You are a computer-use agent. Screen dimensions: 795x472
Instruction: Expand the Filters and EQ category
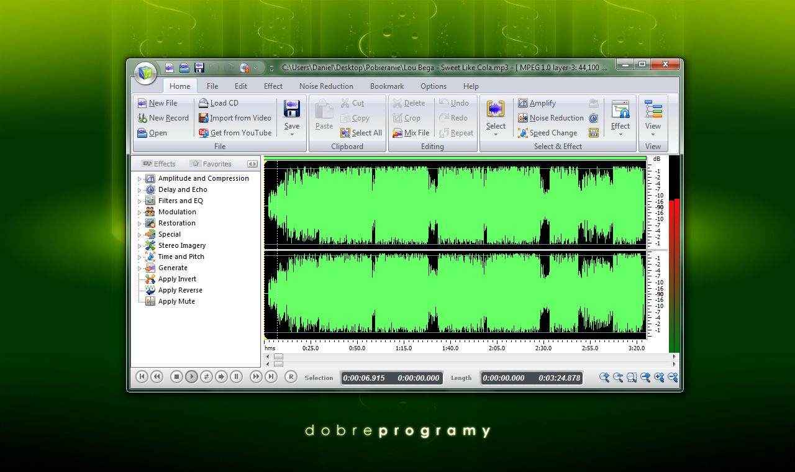[140, 201]
